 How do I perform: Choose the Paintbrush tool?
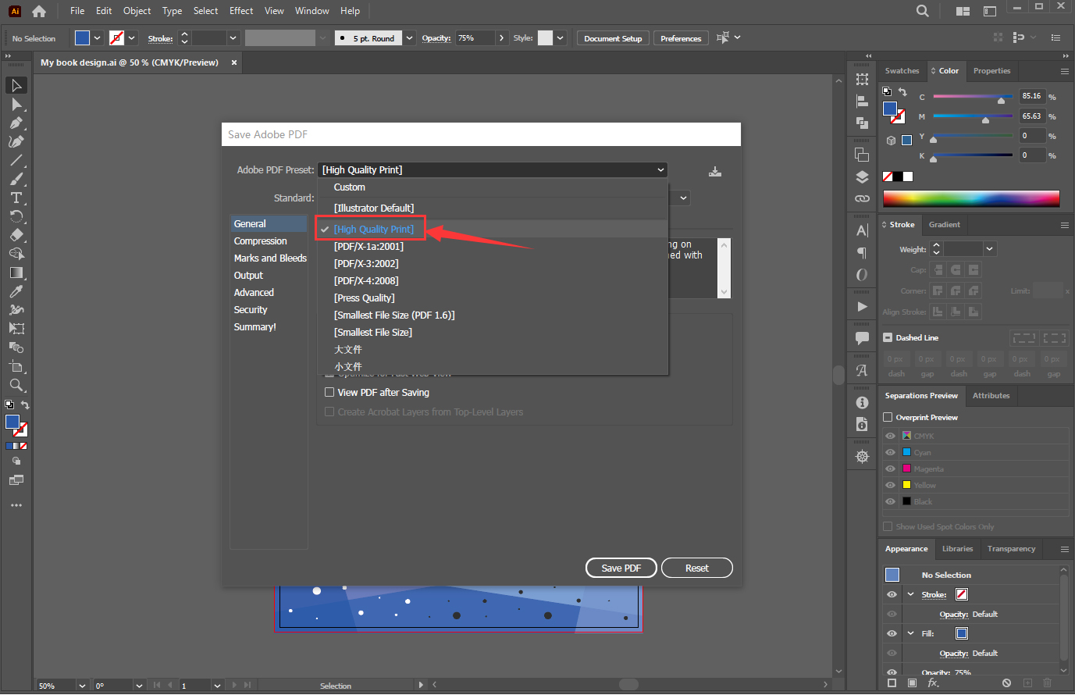(x=16, y=179)
